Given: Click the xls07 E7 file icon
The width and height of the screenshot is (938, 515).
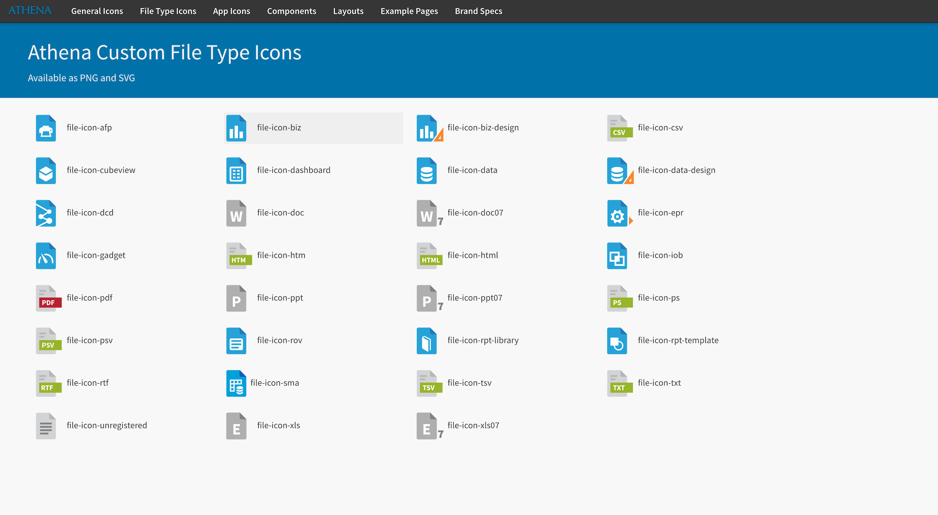Looking at the screenshot, I should (x=430, y=426).
